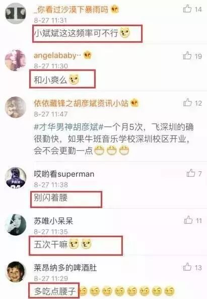The image size is (207, 299).
Task: Like 依依藏锋之胡彦斌资讯小站's comment
Action: click(x=187, y=103)
